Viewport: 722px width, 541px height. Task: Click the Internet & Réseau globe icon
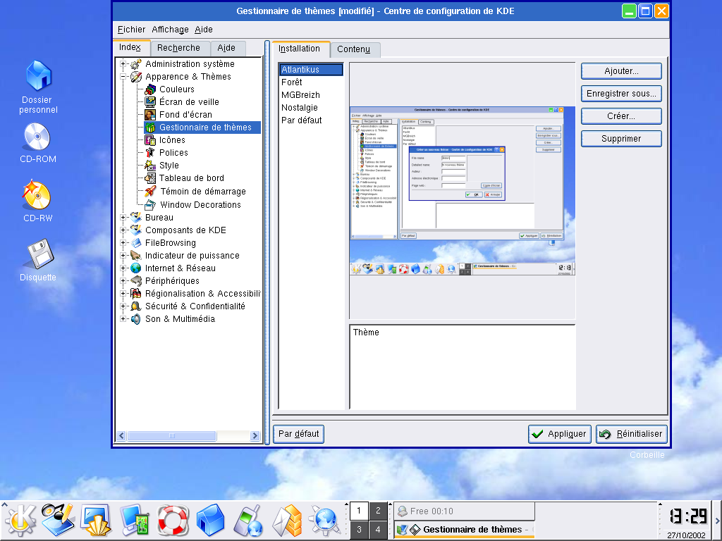point(136,268)
